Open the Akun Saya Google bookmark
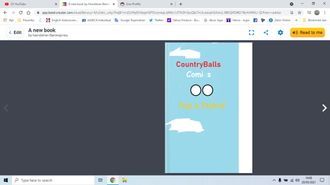The image size is (330, 185). pos(213,20)
